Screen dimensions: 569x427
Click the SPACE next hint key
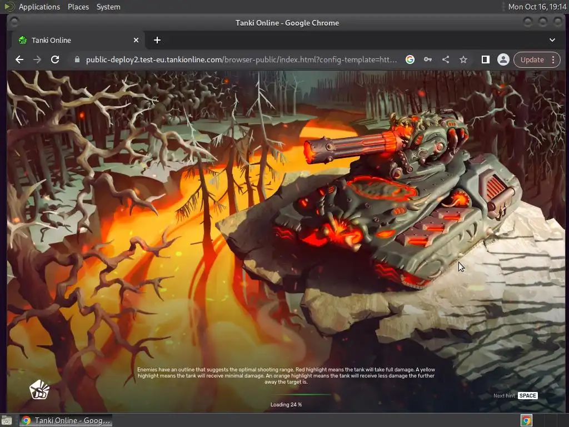click(x=528, y=396)
